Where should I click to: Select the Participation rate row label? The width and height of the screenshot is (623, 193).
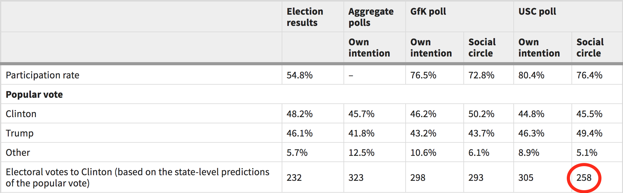(42, 75)
